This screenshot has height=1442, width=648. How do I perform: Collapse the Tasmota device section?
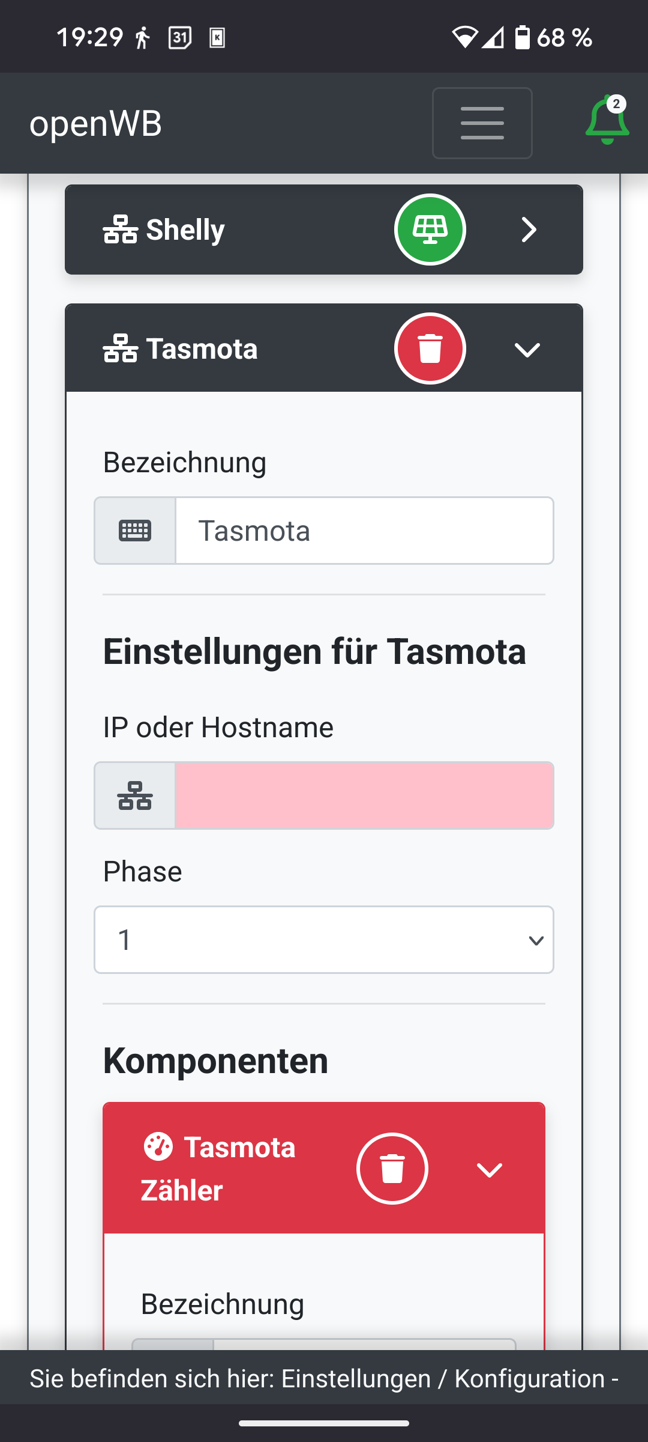pos(527,349)
